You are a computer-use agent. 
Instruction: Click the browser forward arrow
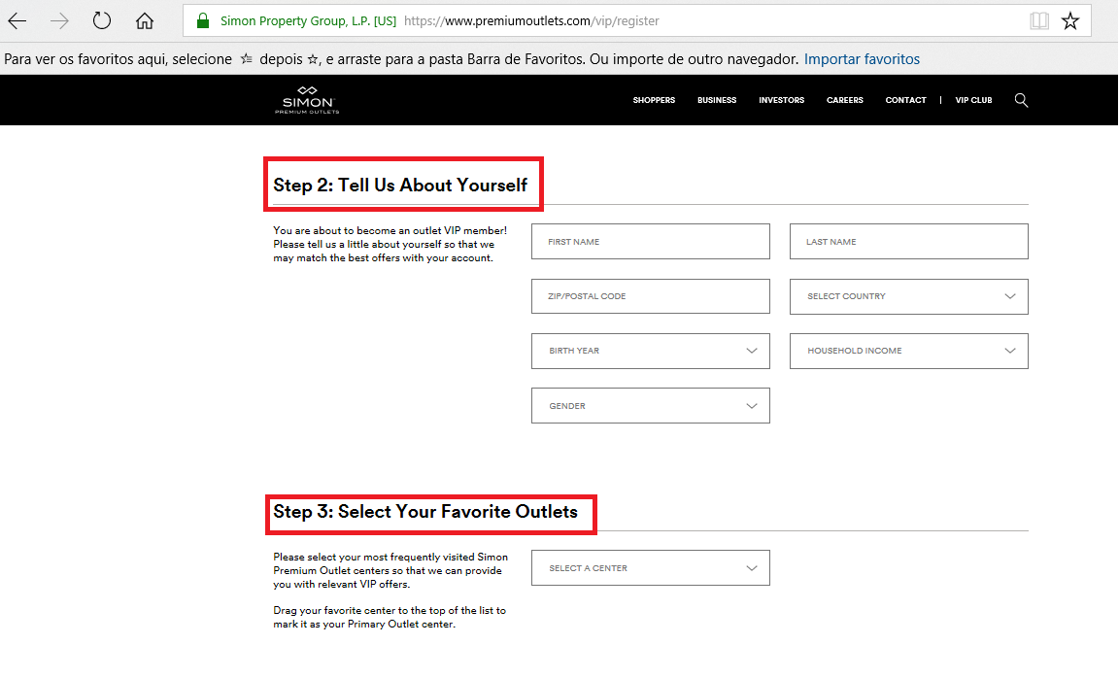(59, 20)
